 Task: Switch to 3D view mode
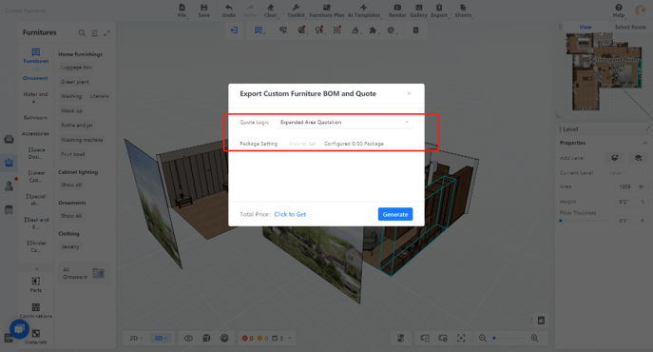coord(161,339)
